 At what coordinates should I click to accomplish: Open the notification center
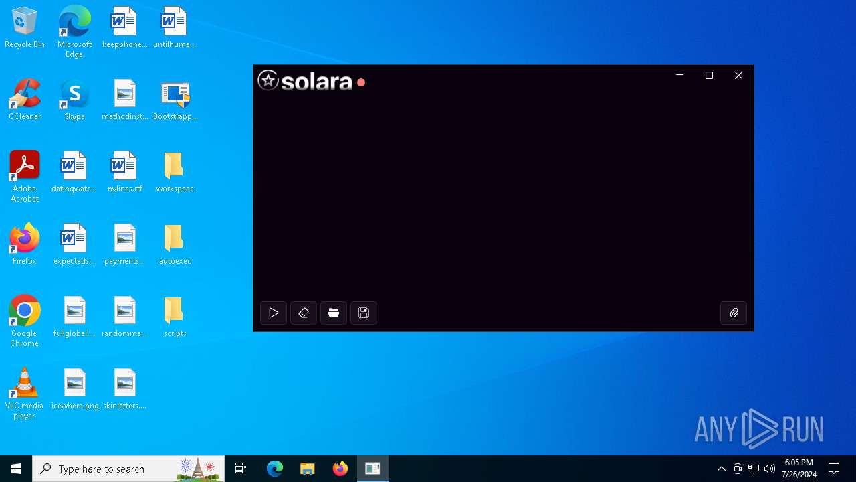pyautogui.click(x=834, y=469)
